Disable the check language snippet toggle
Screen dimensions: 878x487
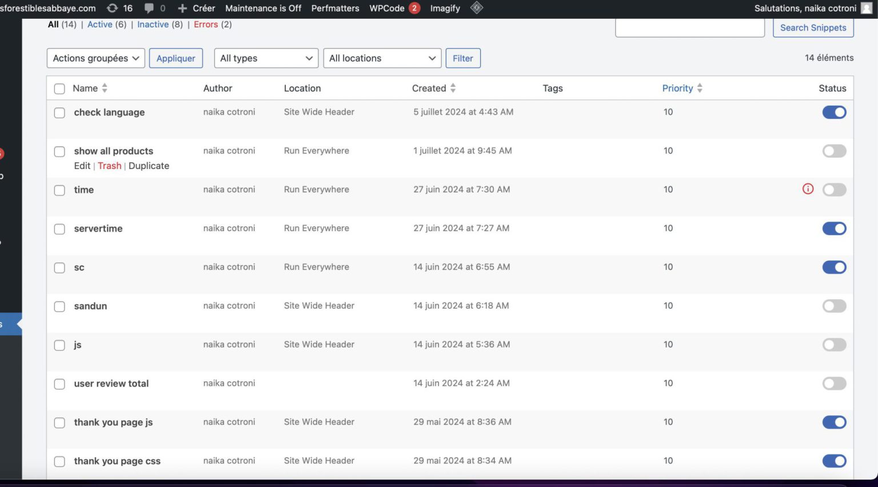(834, 112)
